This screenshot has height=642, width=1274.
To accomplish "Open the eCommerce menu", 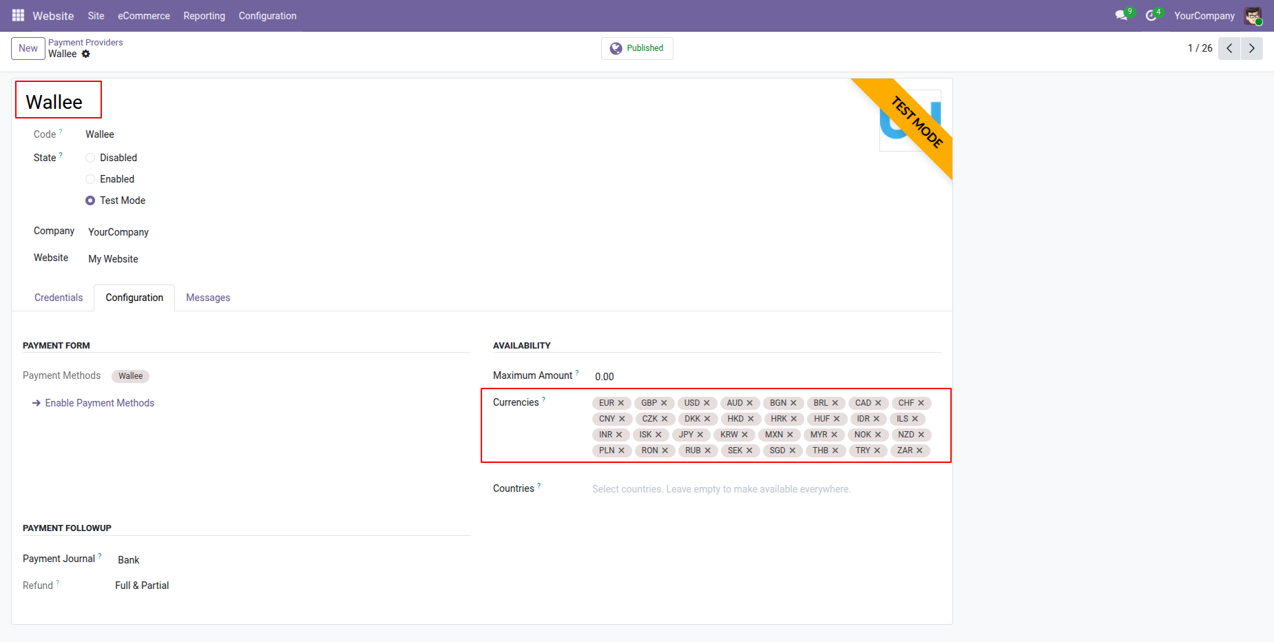I will click(x=144, y=15).
